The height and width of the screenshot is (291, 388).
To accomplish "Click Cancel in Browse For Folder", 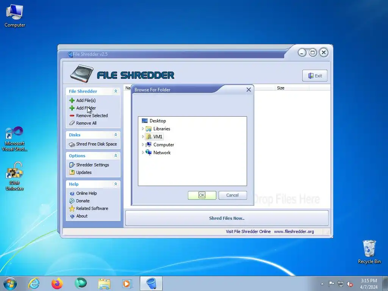I will point(233,195).
